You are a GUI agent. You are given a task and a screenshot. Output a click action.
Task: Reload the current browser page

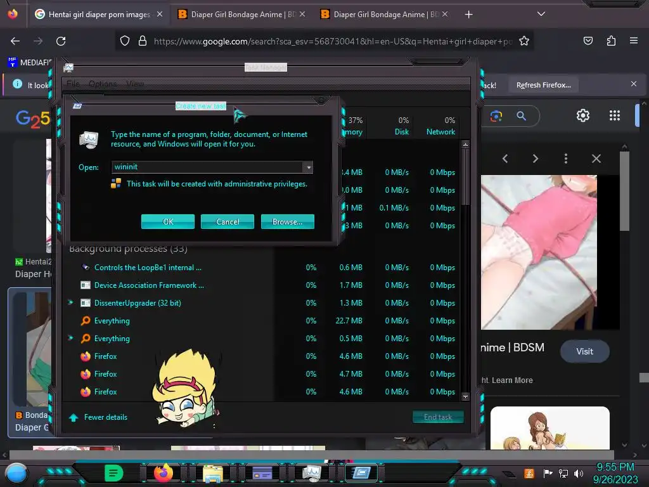point(61,41)
